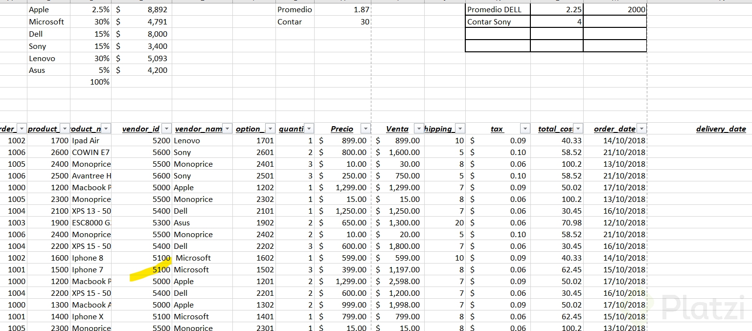The image size is (752, 331).
Task: Click the 1.87 average value
Action: coord(342,9)
